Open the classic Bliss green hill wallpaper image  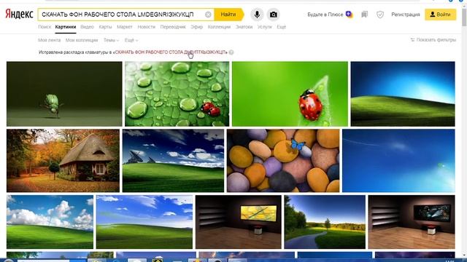point(144,222)
